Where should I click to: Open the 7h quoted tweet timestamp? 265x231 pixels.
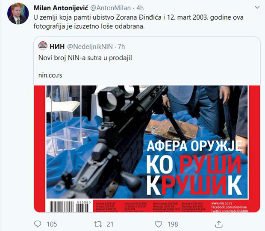(121, 46)
